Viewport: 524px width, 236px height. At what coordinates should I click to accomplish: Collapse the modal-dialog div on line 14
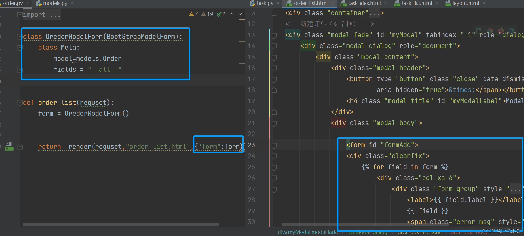(274, 46)
